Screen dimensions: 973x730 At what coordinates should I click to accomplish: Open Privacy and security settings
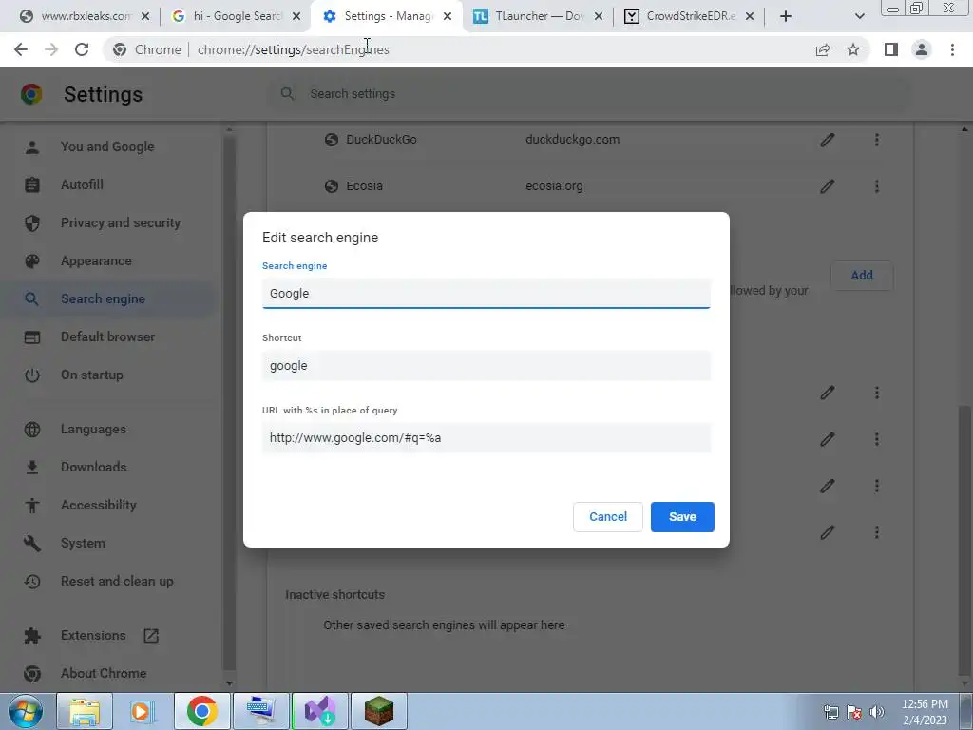[x=121, y=222]
